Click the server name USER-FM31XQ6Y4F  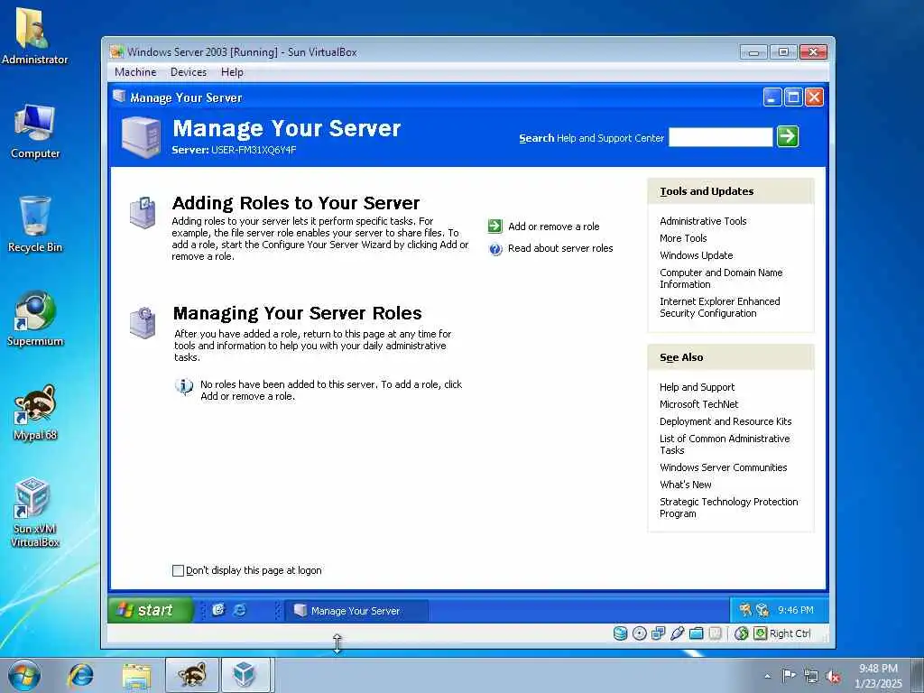pos(254,151)
